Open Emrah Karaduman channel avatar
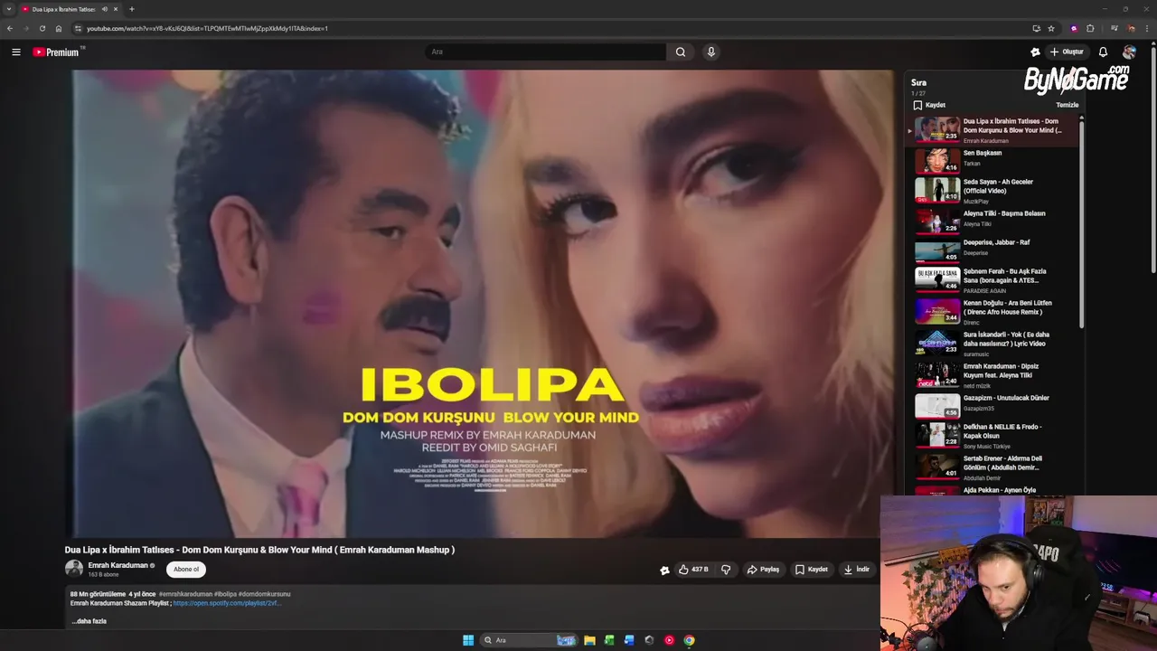The height and width of the screenshot is (651, 1157). 74,569
